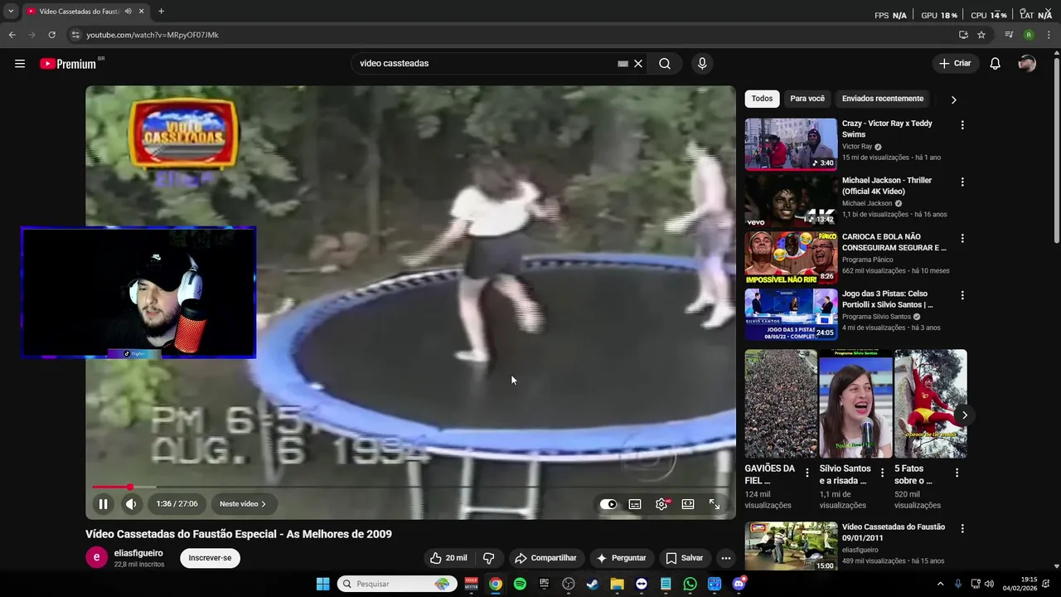Open options for the Carioca e Bola video

click(x=962, y=238)
